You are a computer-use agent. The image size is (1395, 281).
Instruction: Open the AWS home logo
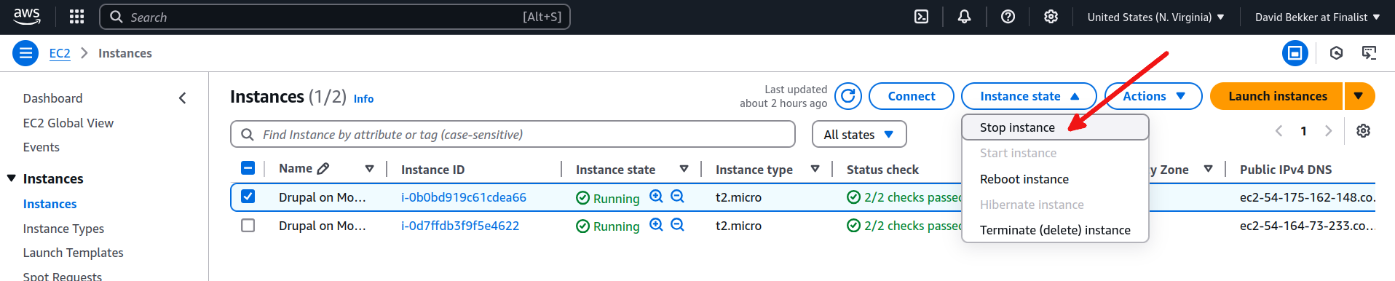27,16
